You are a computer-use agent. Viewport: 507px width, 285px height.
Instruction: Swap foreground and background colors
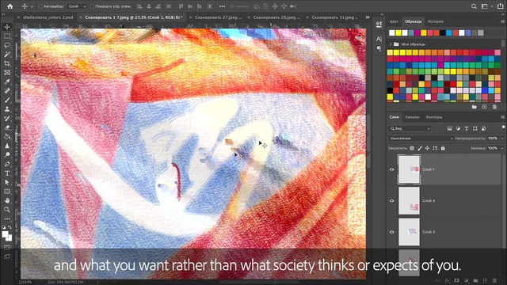10,227
